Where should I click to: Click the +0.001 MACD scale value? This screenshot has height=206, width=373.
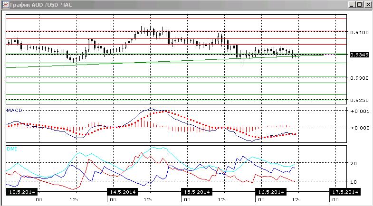tap(360, 111)
